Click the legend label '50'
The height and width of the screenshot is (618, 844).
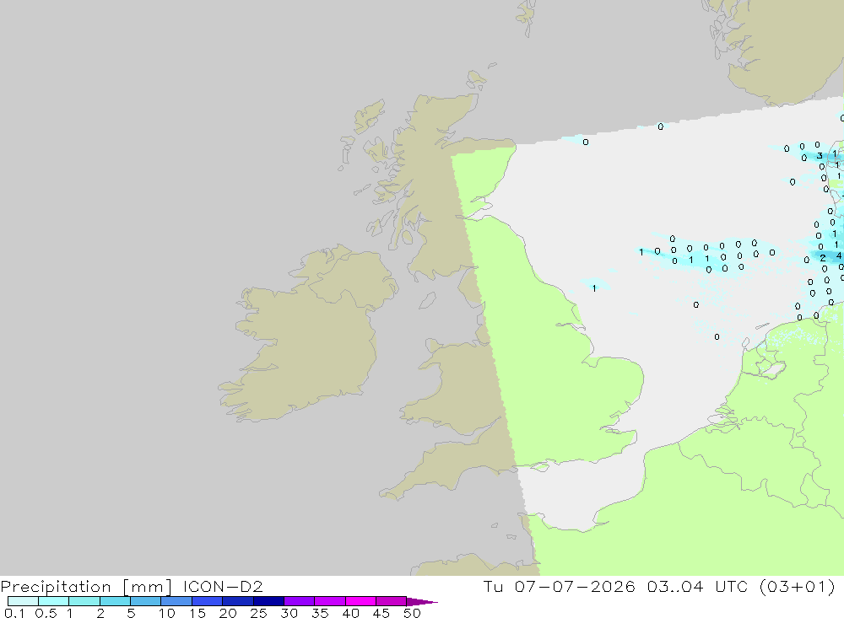click(412, 613)
